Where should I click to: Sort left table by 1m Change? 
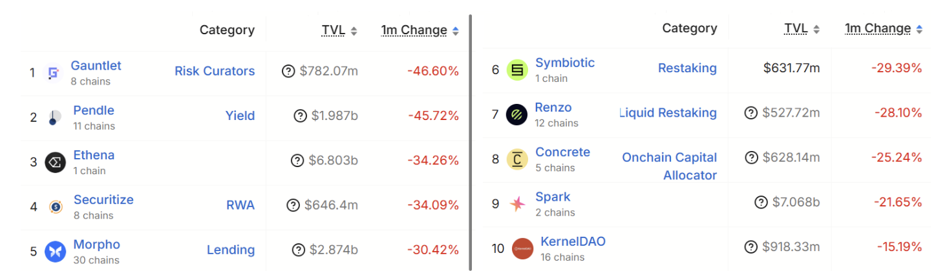click(420, 30)
